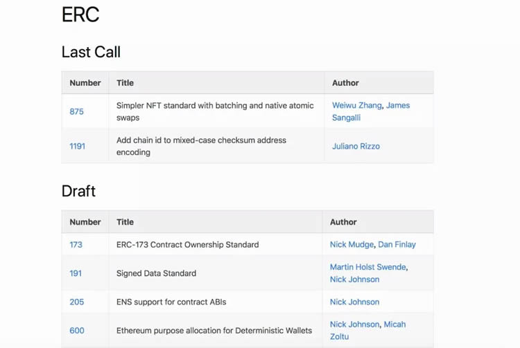Open the 191 number link

pos(76,273)
